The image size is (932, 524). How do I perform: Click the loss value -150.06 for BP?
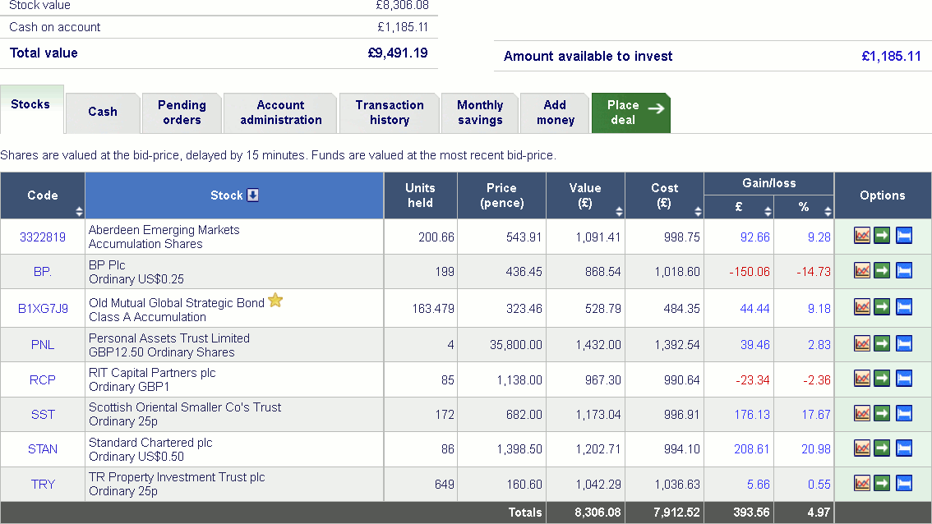[x=750, y=272]
